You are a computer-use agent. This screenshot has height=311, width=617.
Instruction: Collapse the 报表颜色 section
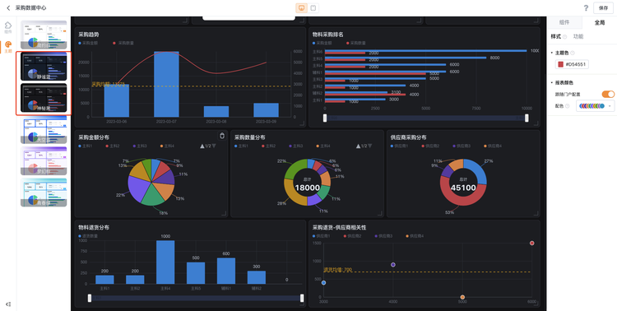point(552,82)
